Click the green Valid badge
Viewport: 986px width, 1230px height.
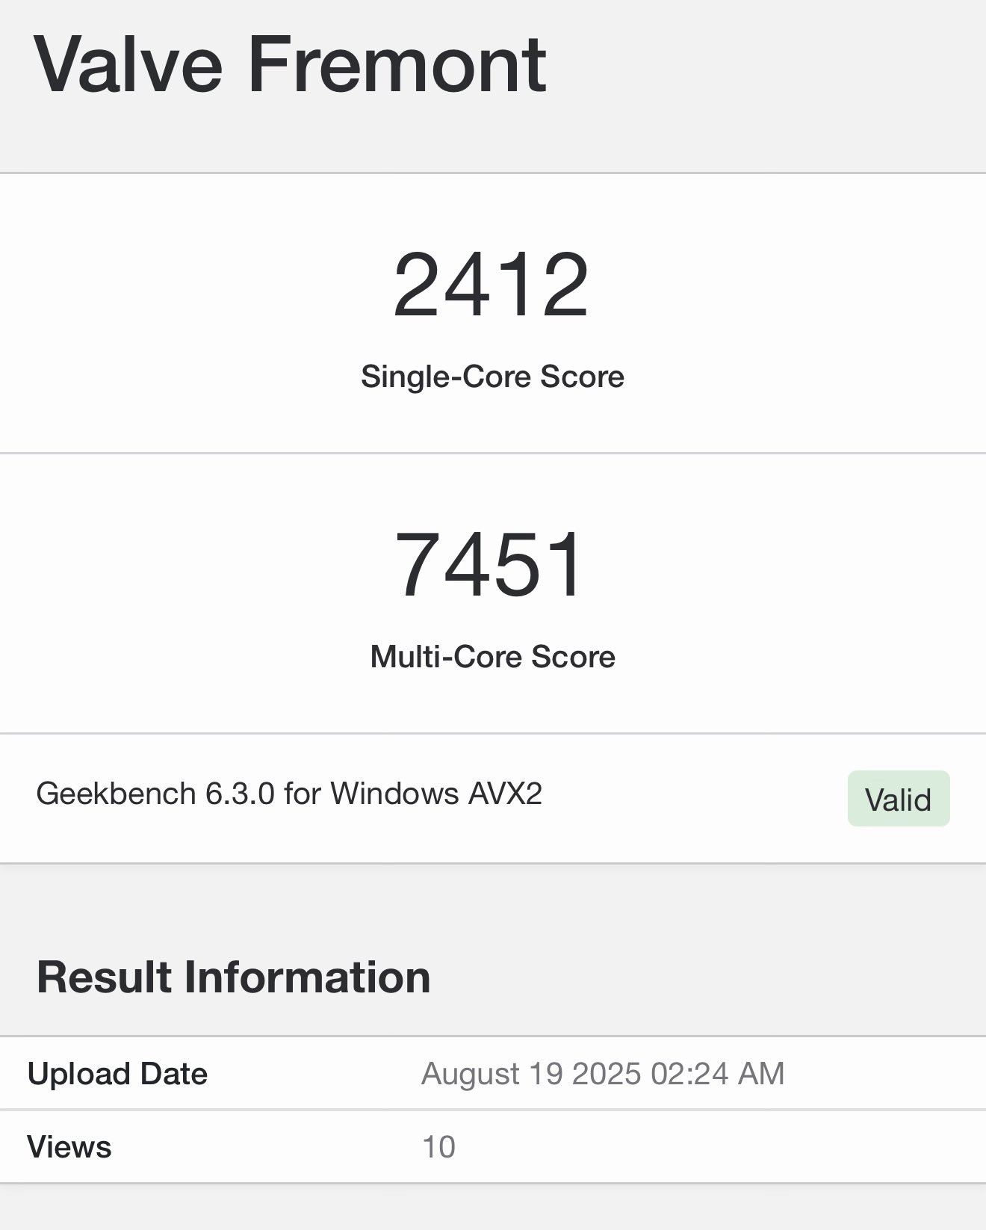tap(898, 799)
